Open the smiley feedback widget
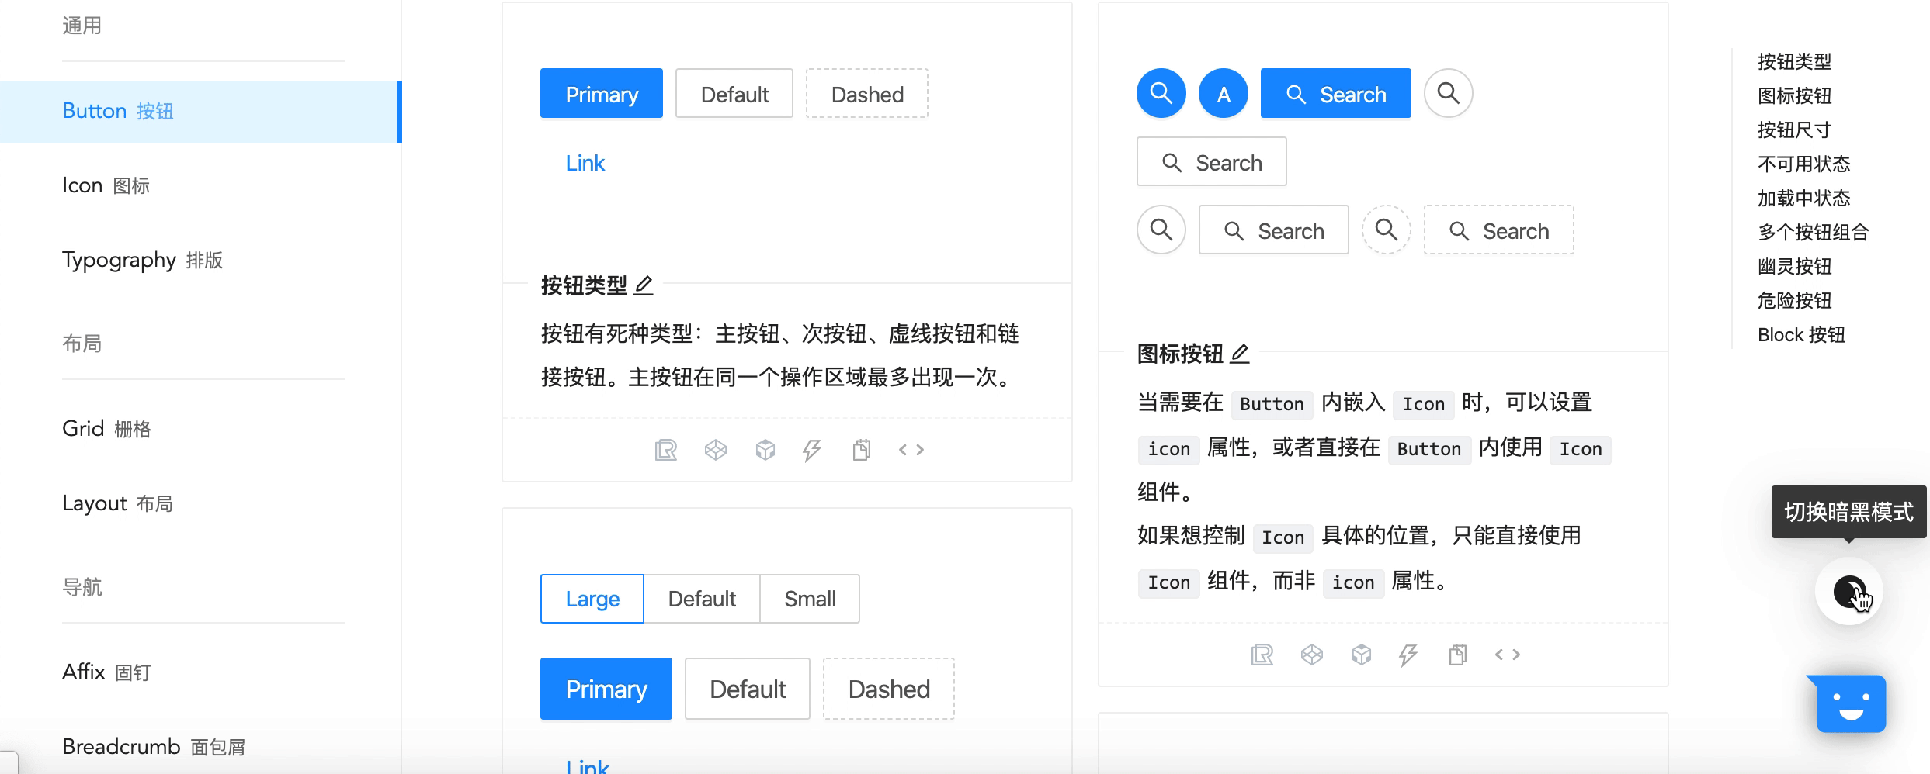 coord(1849,704)
